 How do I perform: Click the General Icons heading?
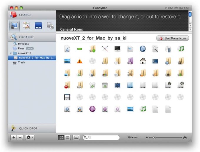click(x=71, y=29)
